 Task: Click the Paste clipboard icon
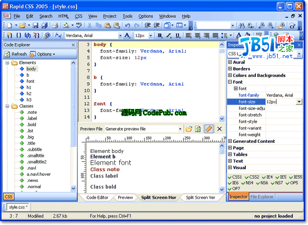108,26
